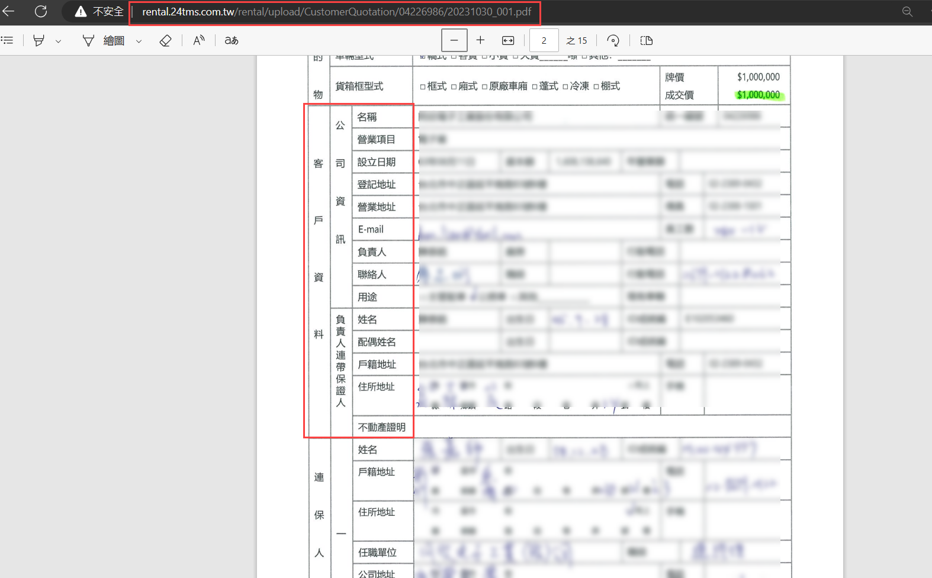Expand the 繪圖 pen options dropdown
The height and width of the screenshot is (578, 932).
[x=139, y=41]
